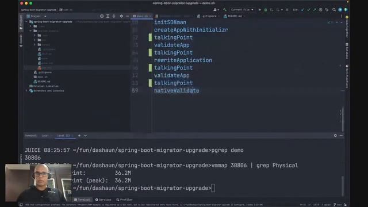
Task: Click the terminal vertical scrollbar
Action: pyautogui.click(x=343, y=186)
